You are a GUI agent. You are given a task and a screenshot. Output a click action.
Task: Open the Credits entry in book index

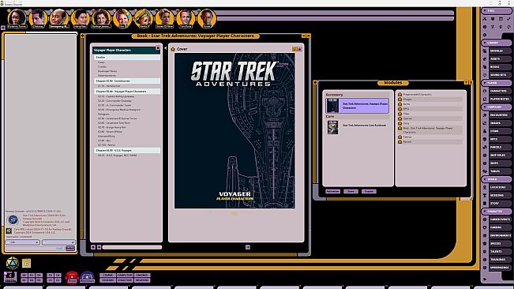pyautogui.click(x=102, y=66)
